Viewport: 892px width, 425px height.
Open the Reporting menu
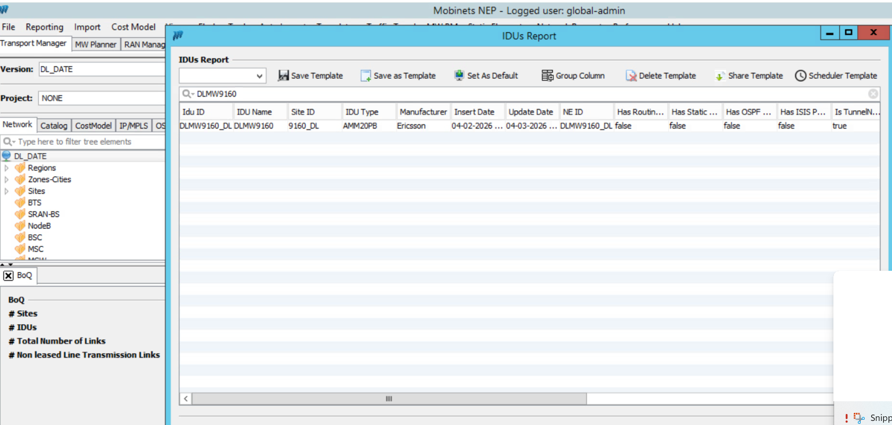coord(44,27)
